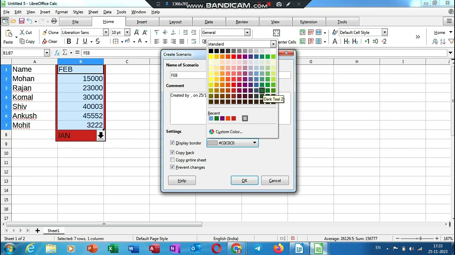Image resolution: width=455 pixels, height=255 pixels.
Task: Open the standard palette dropdown
Action: pos(273,44)
